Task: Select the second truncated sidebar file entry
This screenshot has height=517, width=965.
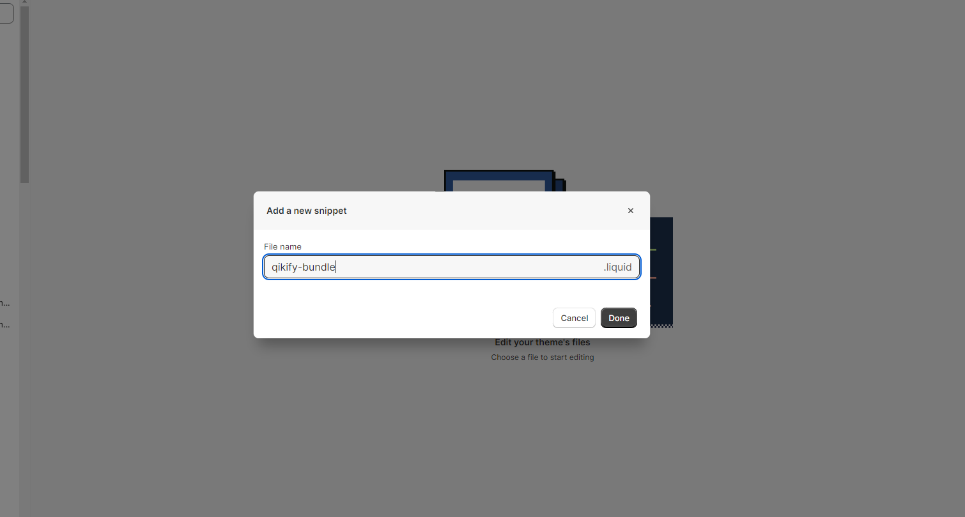Action: 4,325
